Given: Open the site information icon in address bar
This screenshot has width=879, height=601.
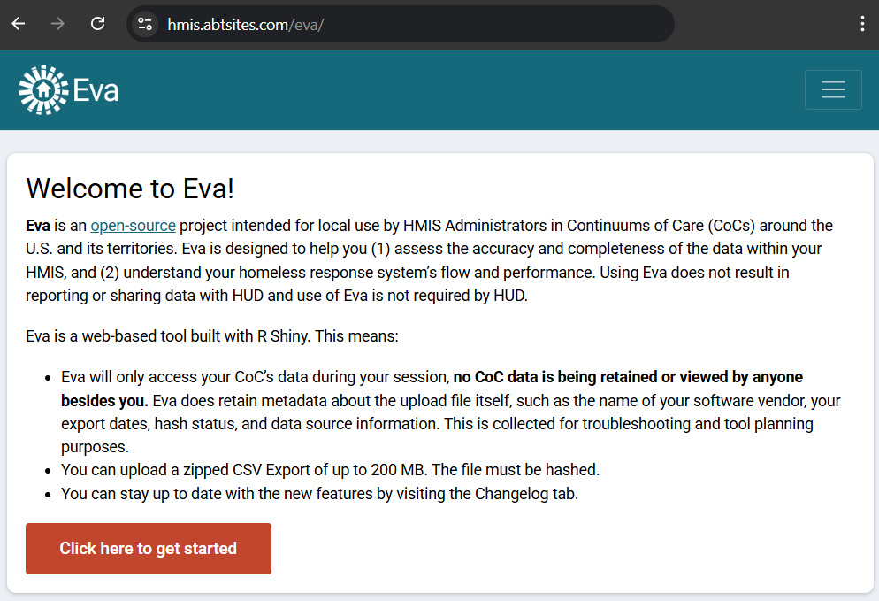Looking at the screenshot, I should [145, 24].
